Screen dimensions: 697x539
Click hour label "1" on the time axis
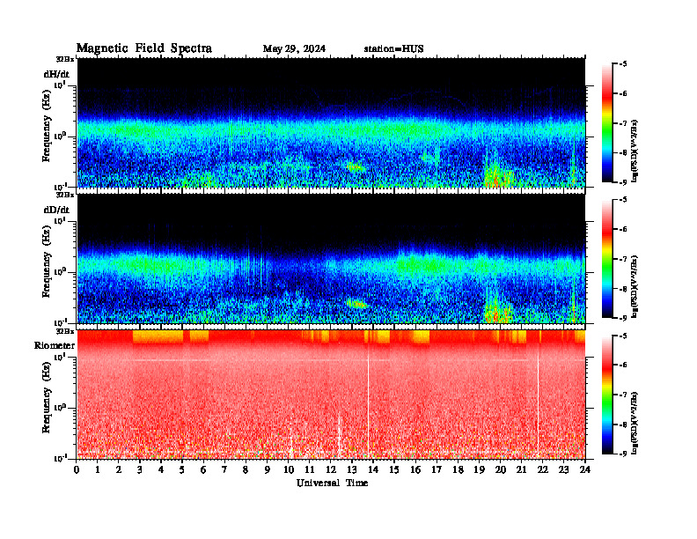[x=98, y=469]
